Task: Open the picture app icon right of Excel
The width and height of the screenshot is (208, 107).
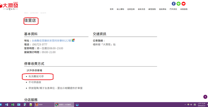Action: [x=19, y=105]
